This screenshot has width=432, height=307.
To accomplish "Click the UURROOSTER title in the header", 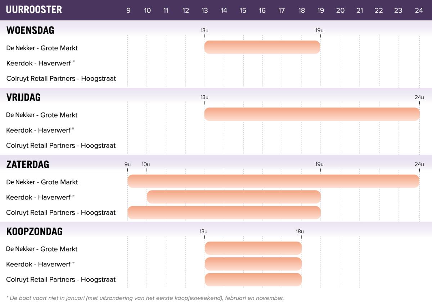I will click(x=34, y=10).
